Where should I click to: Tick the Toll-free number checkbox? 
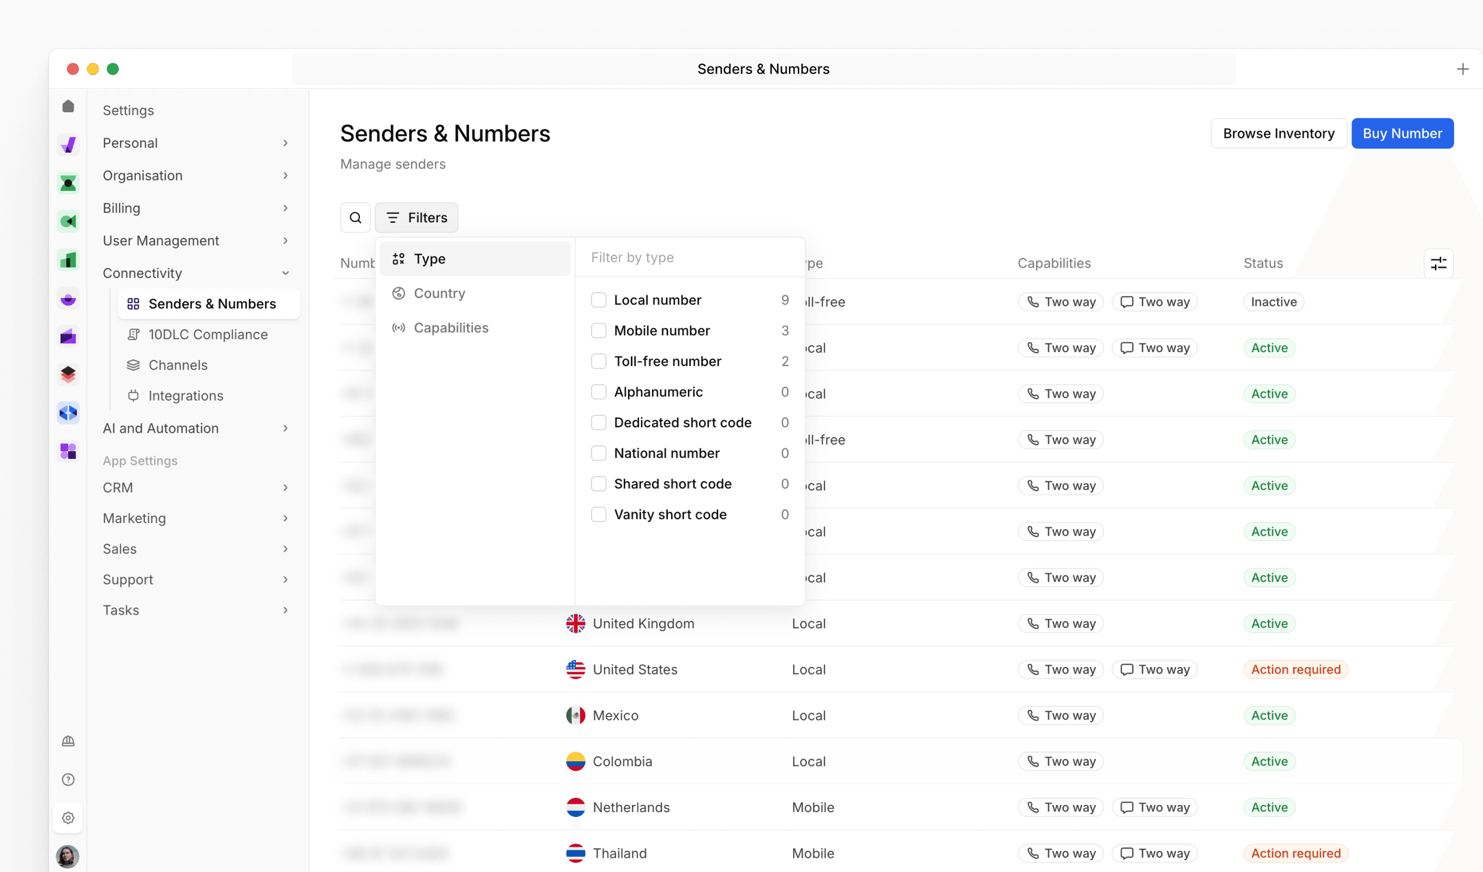click(599, 361)
